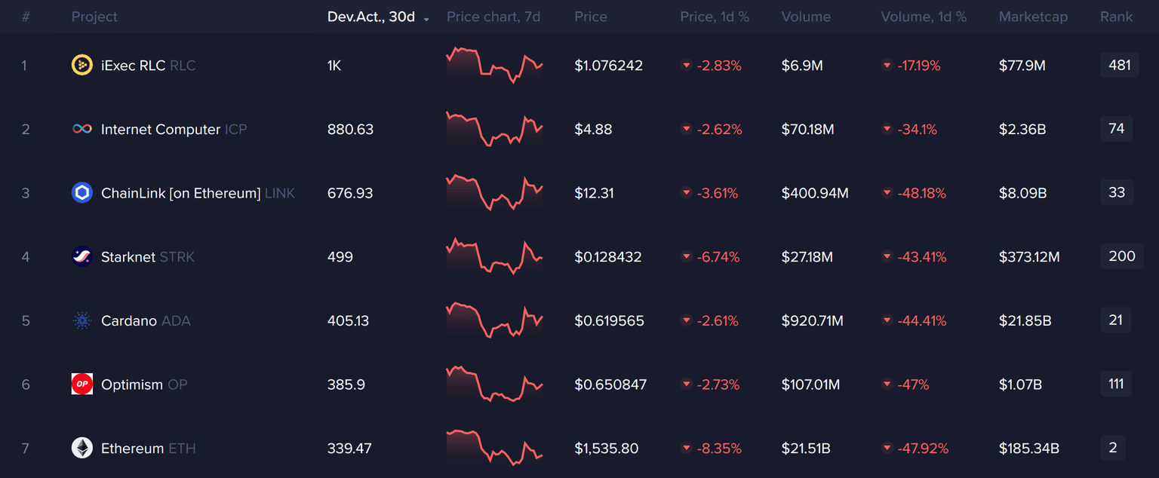
Task: Click the Optimism rank 111 badge
Action: click(x=1115, y=385)
